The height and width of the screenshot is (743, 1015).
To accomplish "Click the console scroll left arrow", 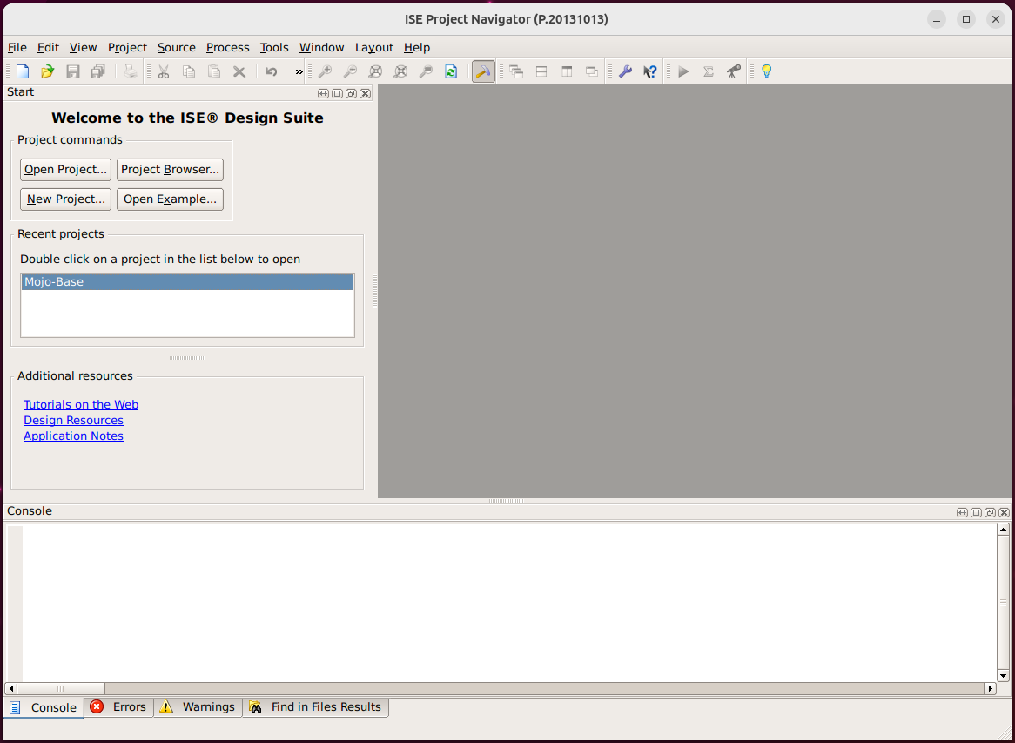I will pos(11,688).
